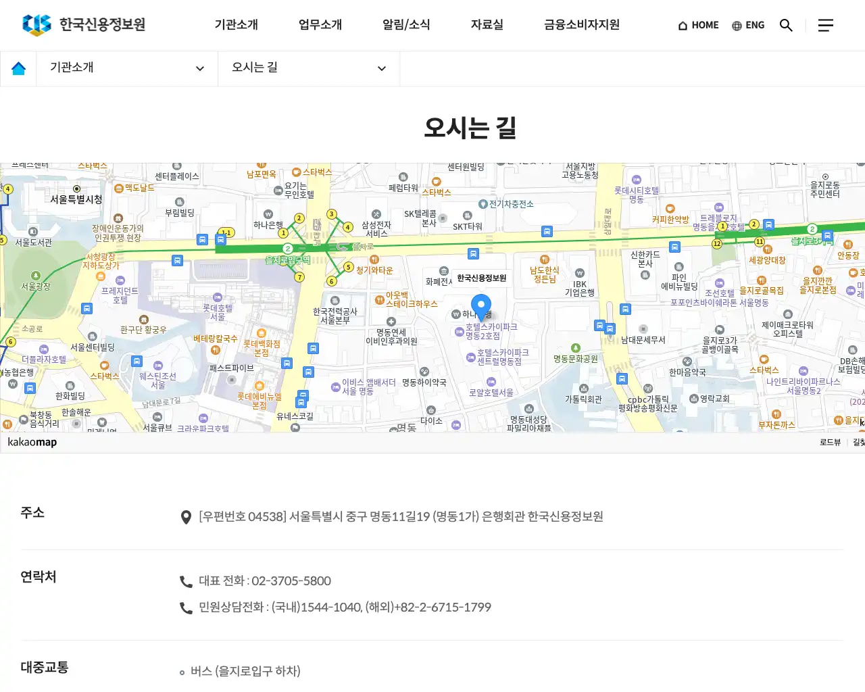Click the phone icon next to 민원상담전화
Viewport: 865px width, 692px height.
click(x=186, y=607)
